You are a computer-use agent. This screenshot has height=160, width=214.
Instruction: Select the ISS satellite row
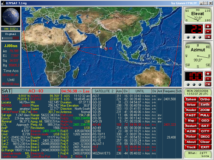[x=137, y=150]
